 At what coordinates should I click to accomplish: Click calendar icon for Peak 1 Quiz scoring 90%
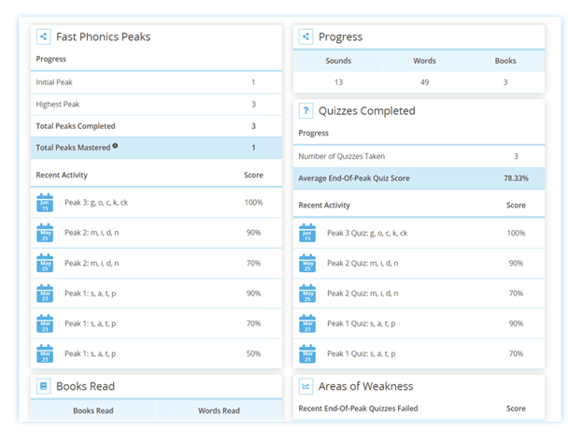(x=307, y=323)
